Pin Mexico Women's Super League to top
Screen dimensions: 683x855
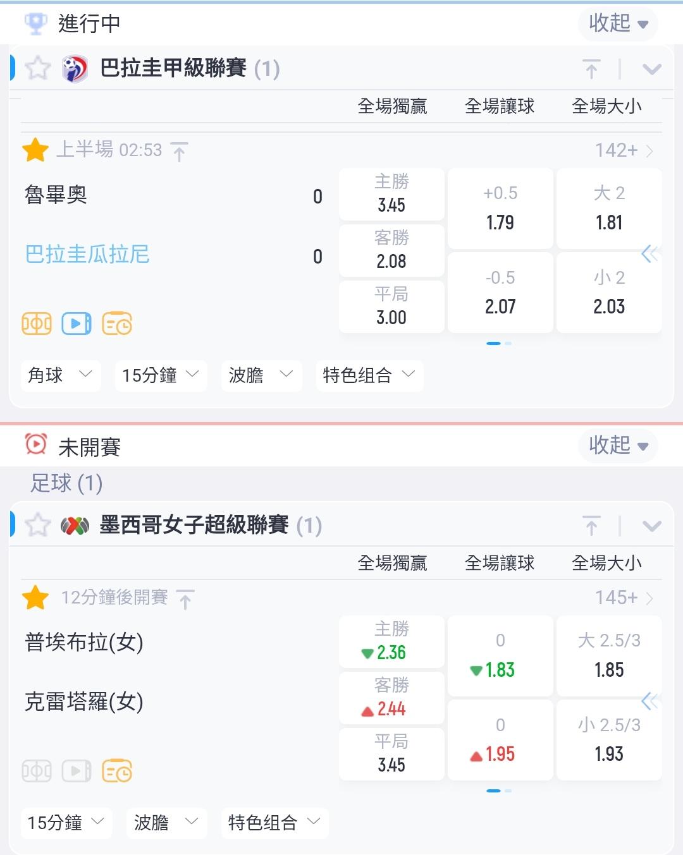[591, 526]
